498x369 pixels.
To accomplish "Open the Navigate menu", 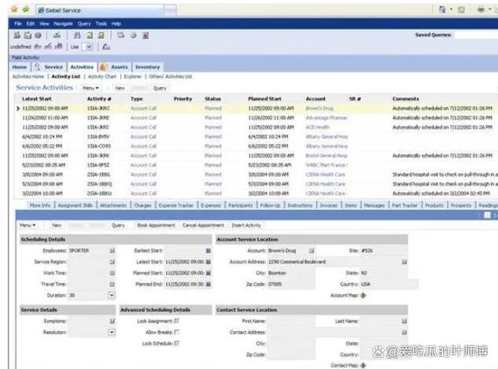I will pyautogui.click(x=63, y=24).
